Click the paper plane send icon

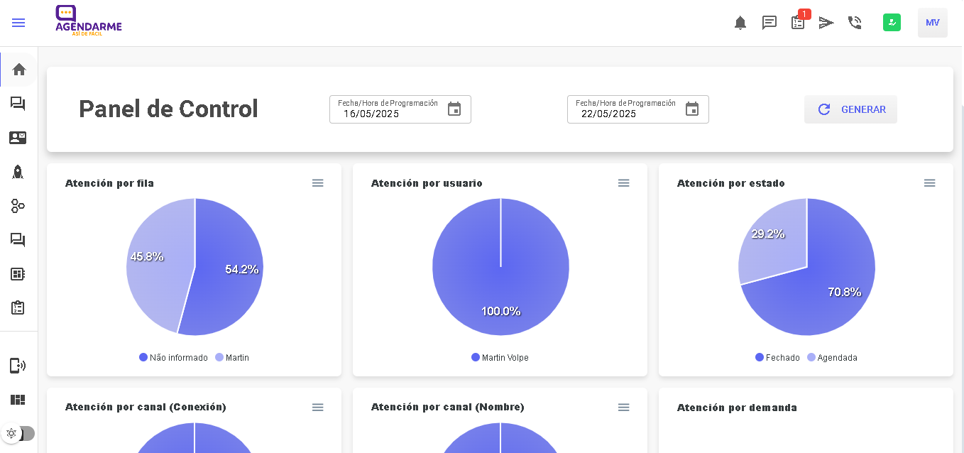point(826,23)
